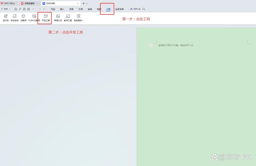Open the Add-ins (加载项) tool
This screenshot has width=256, height=166.
[x=23, y=18]
